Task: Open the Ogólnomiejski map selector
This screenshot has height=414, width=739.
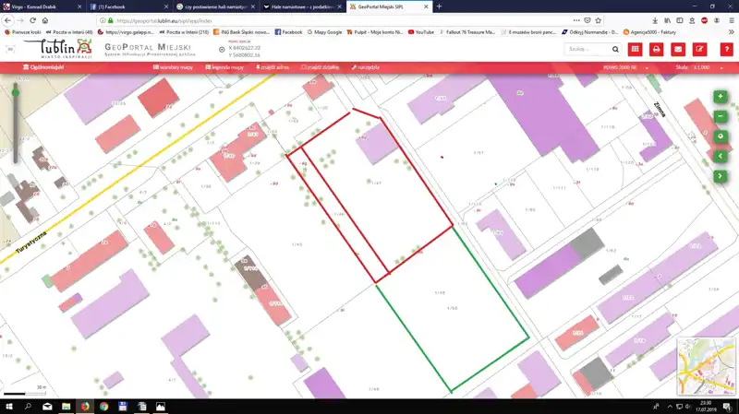Action: click(x=43, y=67)
